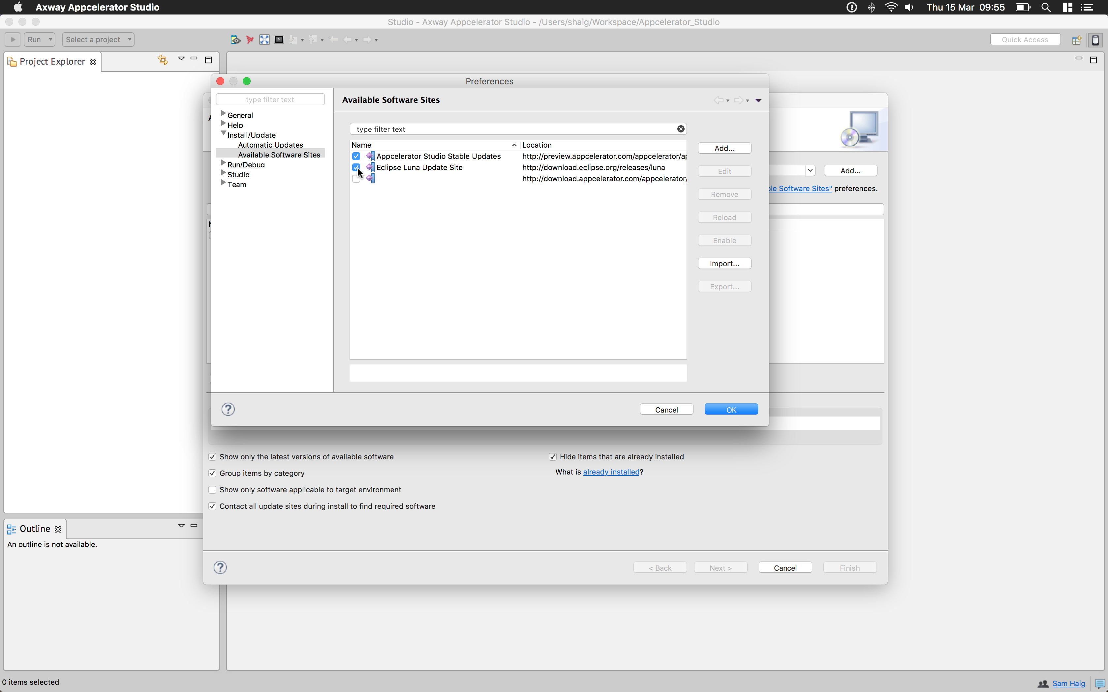1108x692 pixels.
Task: Expand the Help preferences node
Action: (224, 124)
